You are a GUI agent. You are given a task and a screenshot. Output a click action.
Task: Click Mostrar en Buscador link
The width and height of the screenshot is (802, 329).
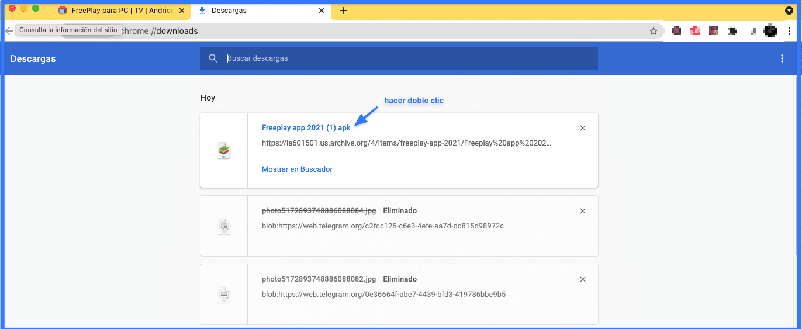pos(297,169)
